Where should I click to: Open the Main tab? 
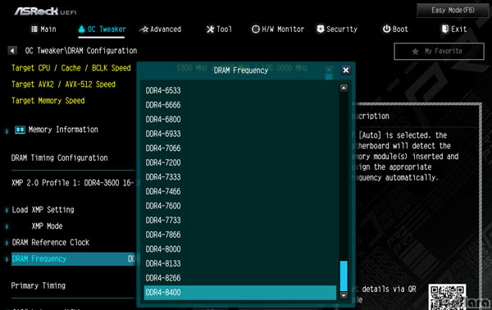coord(44,30)
